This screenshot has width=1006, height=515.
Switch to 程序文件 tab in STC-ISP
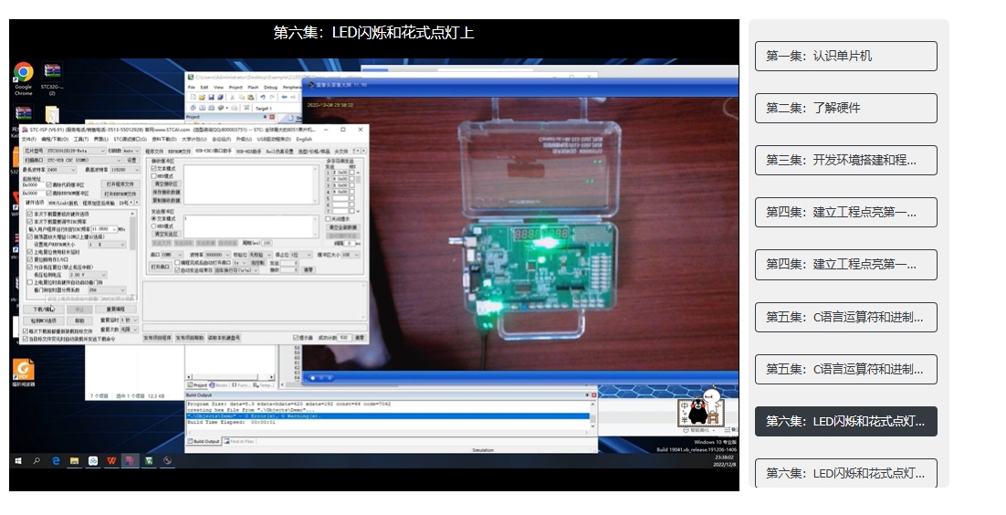154,152
